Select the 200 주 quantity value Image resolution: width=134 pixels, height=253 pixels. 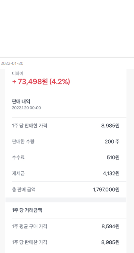pyautogui.click(x=112, y=142)
